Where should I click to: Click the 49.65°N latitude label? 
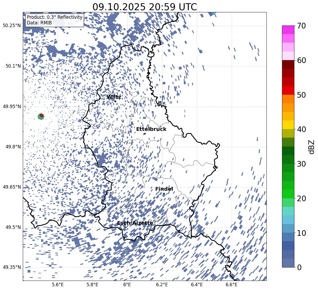coord(12,187)
